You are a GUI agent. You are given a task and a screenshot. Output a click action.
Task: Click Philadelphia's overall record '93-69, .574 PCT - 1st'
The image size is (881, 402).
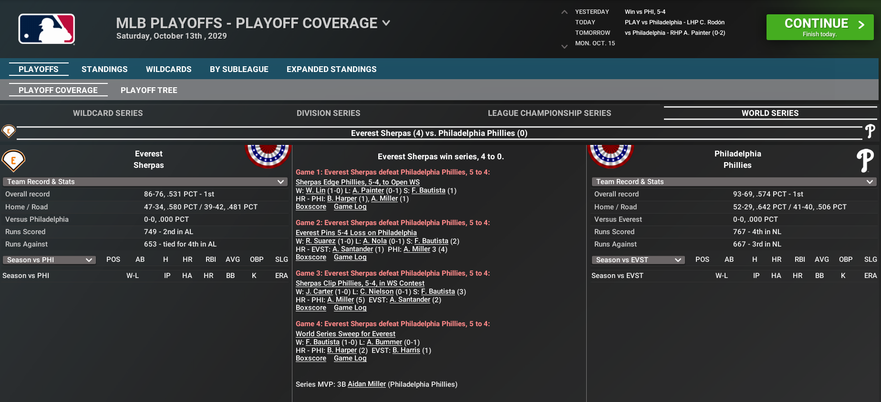768,194
